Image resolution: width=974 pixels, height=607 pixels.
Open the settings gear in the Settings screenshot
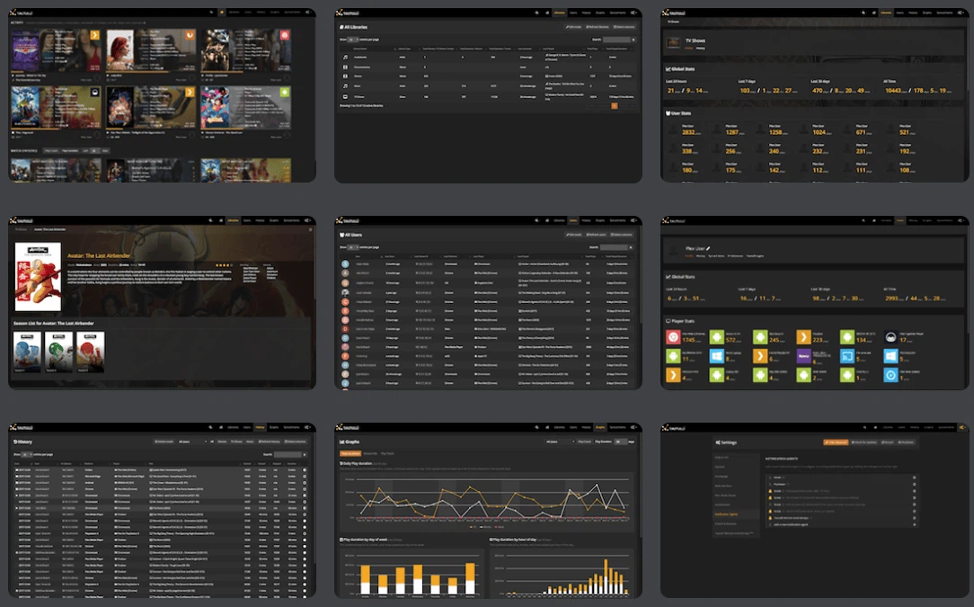(962, 427)
